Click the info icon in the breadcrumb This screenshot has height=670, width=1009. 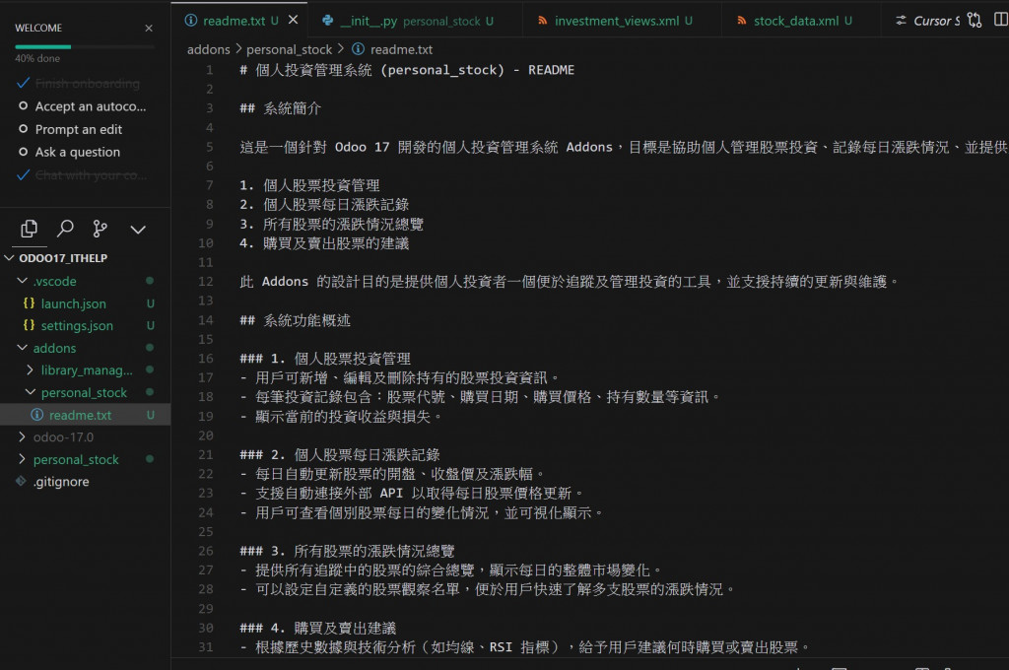point(359,49)
